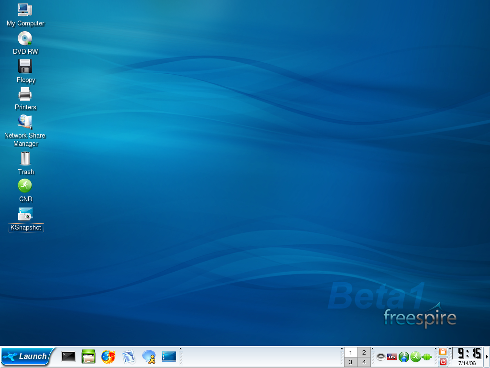The width and height of the screenshot is (490, 368).
Task: Click the 9:15 digital clock
Action: (x=469, y=353)
